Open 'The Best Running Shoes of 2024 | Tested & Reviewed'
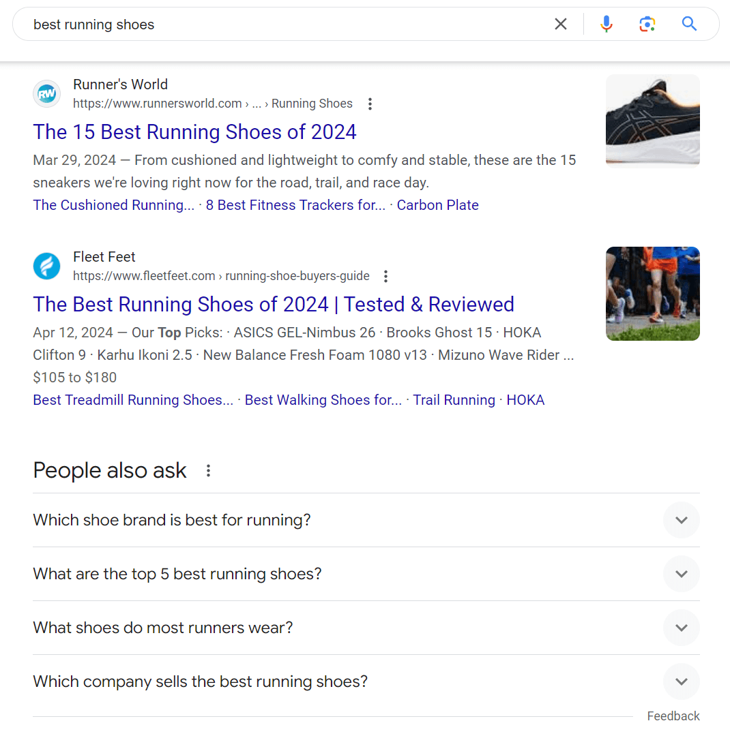730x736 pixels. click(274, 304)
